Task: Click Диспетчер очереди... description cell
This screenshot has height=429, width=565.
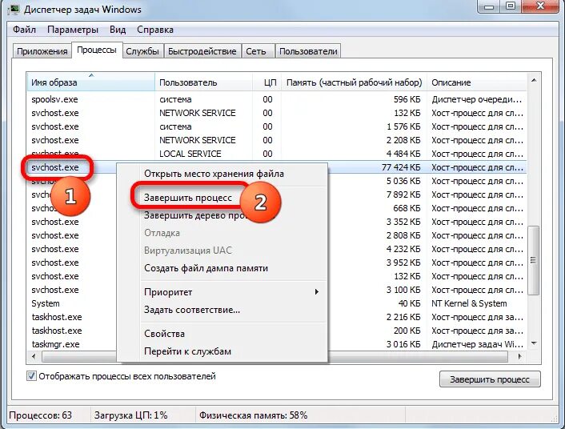Action: tap(477, 99)
